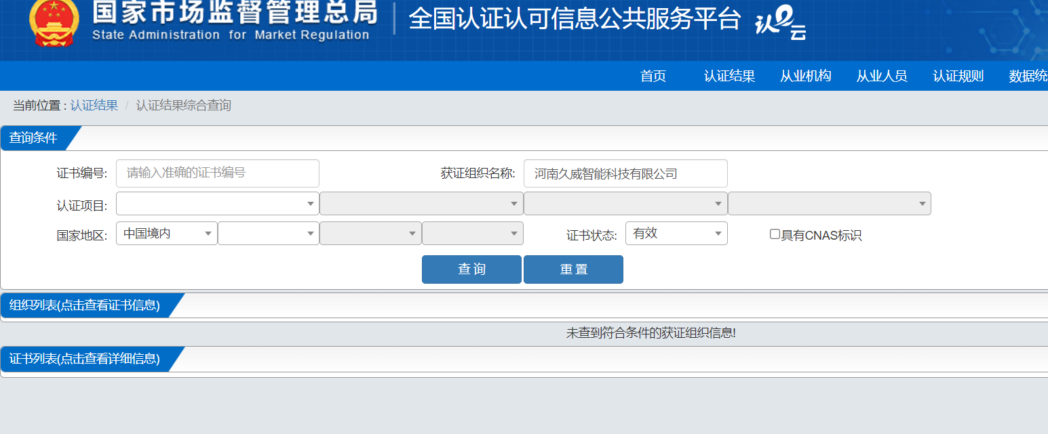1048x434 pixels.
Task: Open the 认证结果 menu item
Action: pyautogui.click(x=730, y=76)
